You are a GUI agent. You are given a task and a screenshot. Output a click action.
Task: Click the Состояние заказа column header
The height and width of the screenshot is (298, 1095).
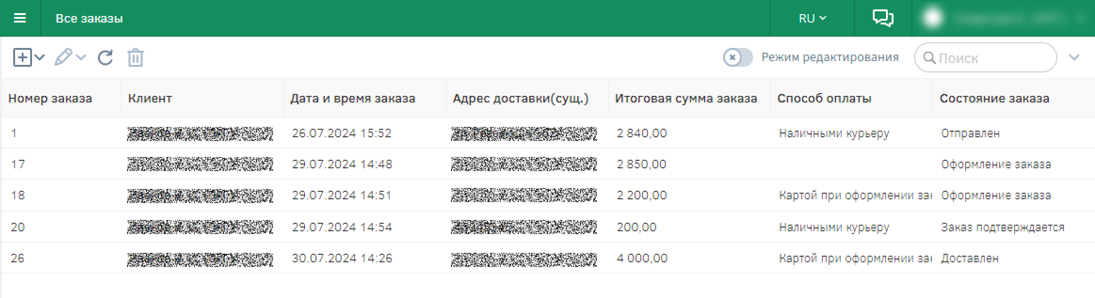click(x=994, y=98)
